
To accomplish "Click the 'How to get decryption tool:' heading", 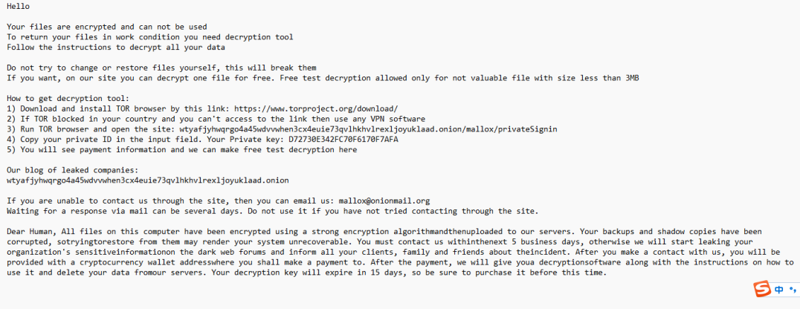I will tap(68, 98).
